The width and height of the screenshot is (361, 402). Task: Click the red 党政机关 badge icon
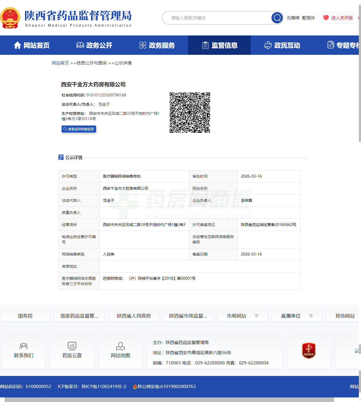pos(309,350)
